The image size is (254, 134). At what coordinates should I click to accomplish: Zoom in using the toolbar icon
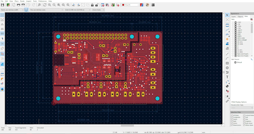pyautogui.click(x=49, y=5)
